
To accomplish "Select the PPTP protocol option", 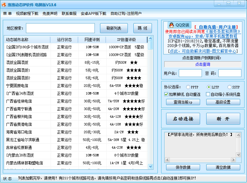I will (x=188, y=87).
